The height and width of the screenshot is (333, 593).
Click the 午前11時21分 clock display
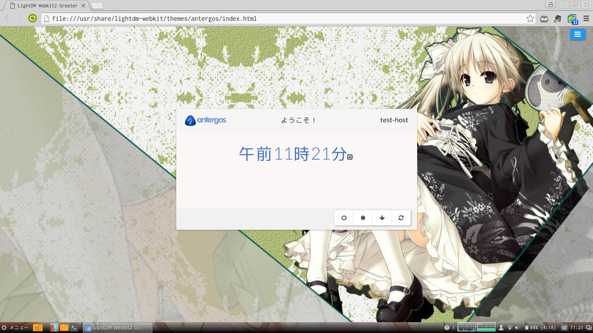[x=293, y=154]
